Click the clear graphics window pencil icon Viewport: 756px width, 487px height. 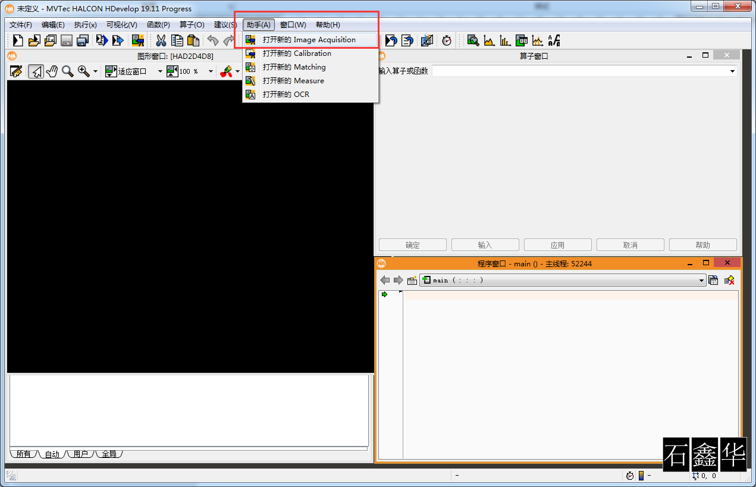coord(16,71)
